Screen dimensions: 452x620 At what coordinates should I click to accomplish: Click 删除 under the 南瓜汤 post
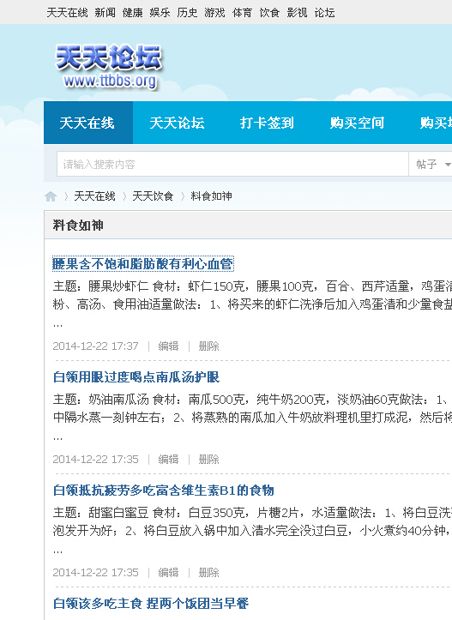click(208, 459)
